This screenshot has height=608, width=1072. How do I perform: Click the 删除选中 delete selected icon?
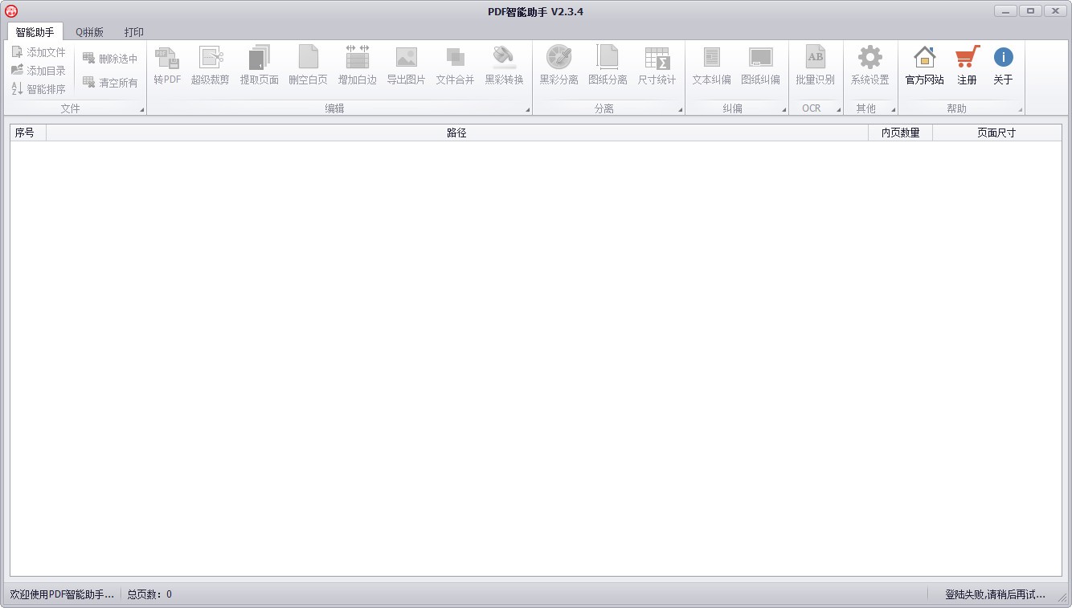click(89, 58)
